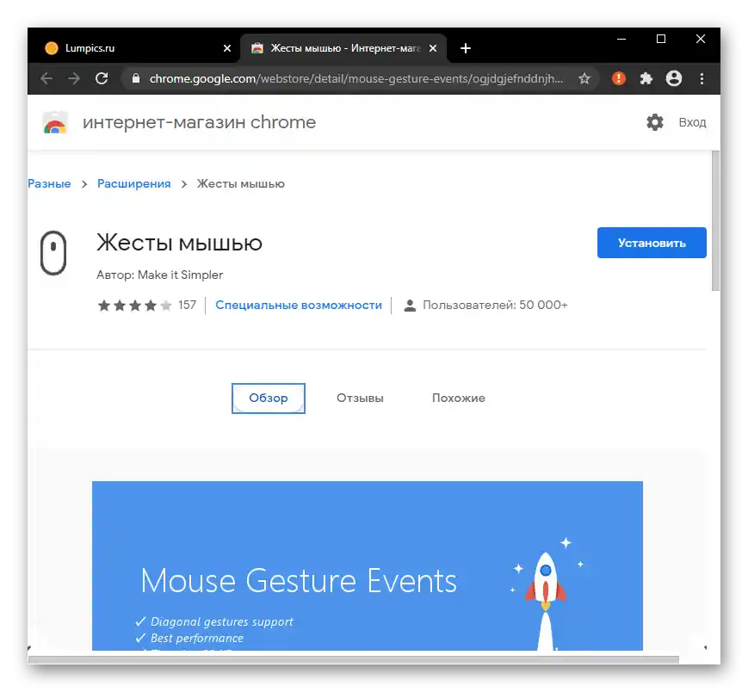The width and height of the screenshot is (748, 692).
Task: Open the Похожие tab
Action: [459, 399]
